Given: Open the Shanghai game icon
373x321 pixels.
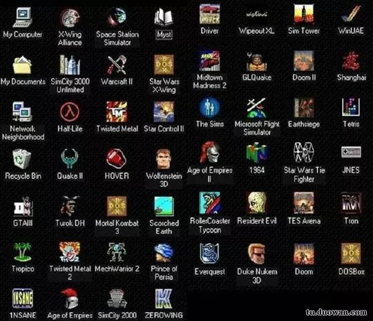Looking at the screenshot, I should click(351, 61).
